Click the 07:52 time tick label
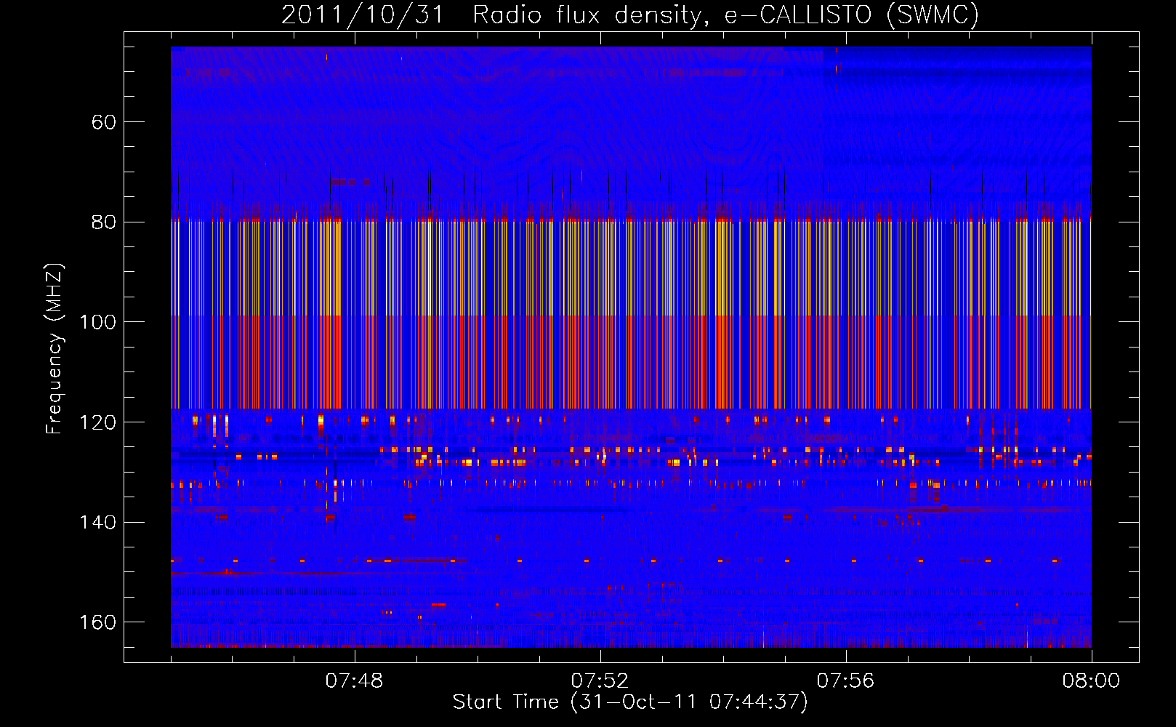This screenshot has height=727, width=1176. click(x=600, y=681)
